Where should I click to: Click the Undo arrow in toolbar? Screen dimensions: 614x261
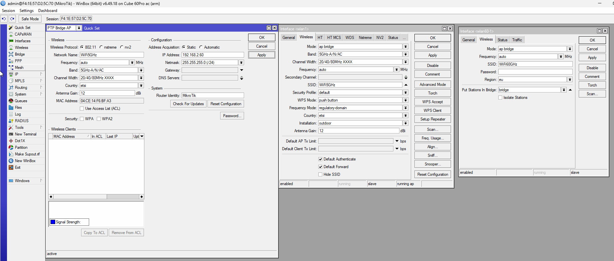(4, 19)
